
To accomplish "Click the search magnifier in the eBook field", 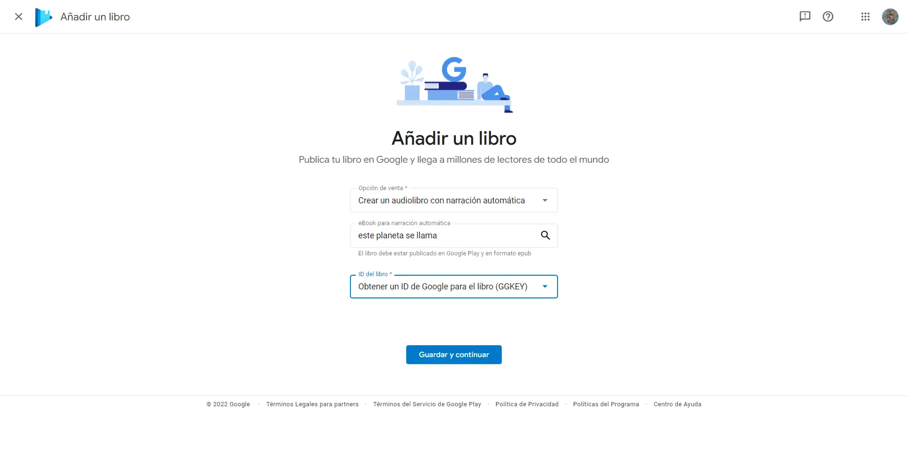I will click(x=546, y=235).
